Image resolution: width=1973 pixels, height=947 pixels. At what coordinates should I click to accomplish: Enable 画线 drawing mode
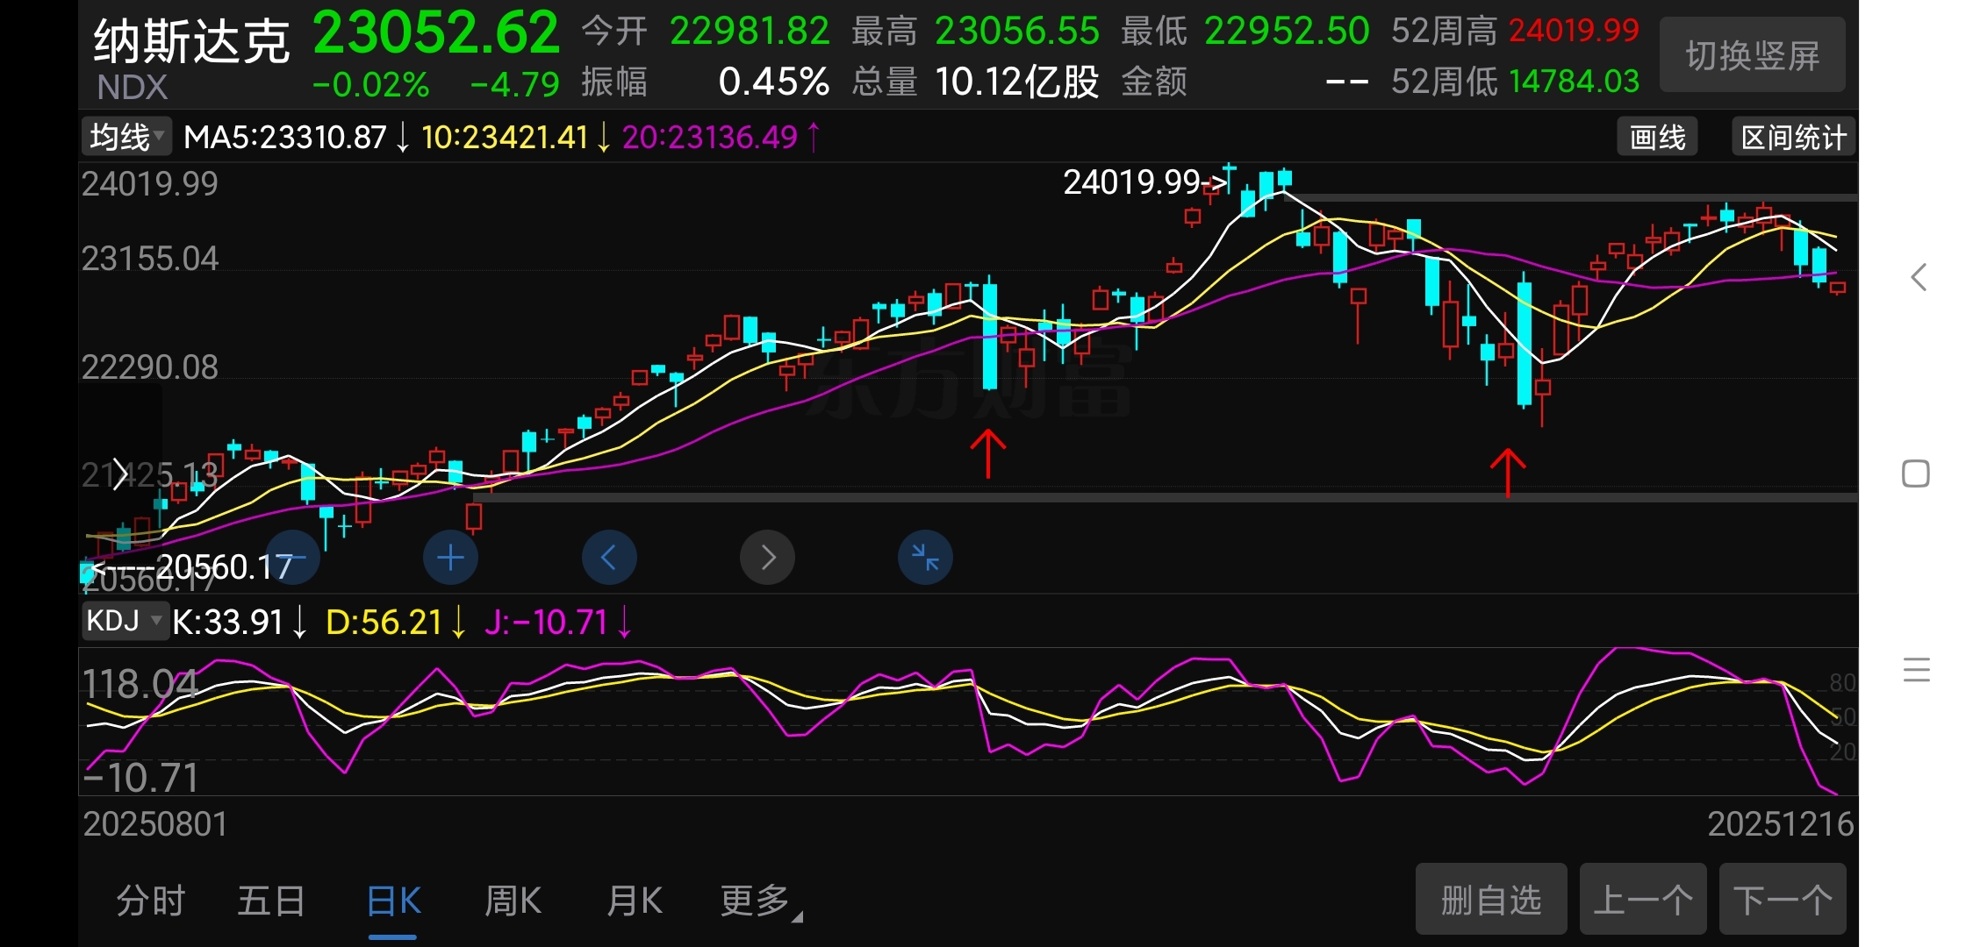(1657, 138)
